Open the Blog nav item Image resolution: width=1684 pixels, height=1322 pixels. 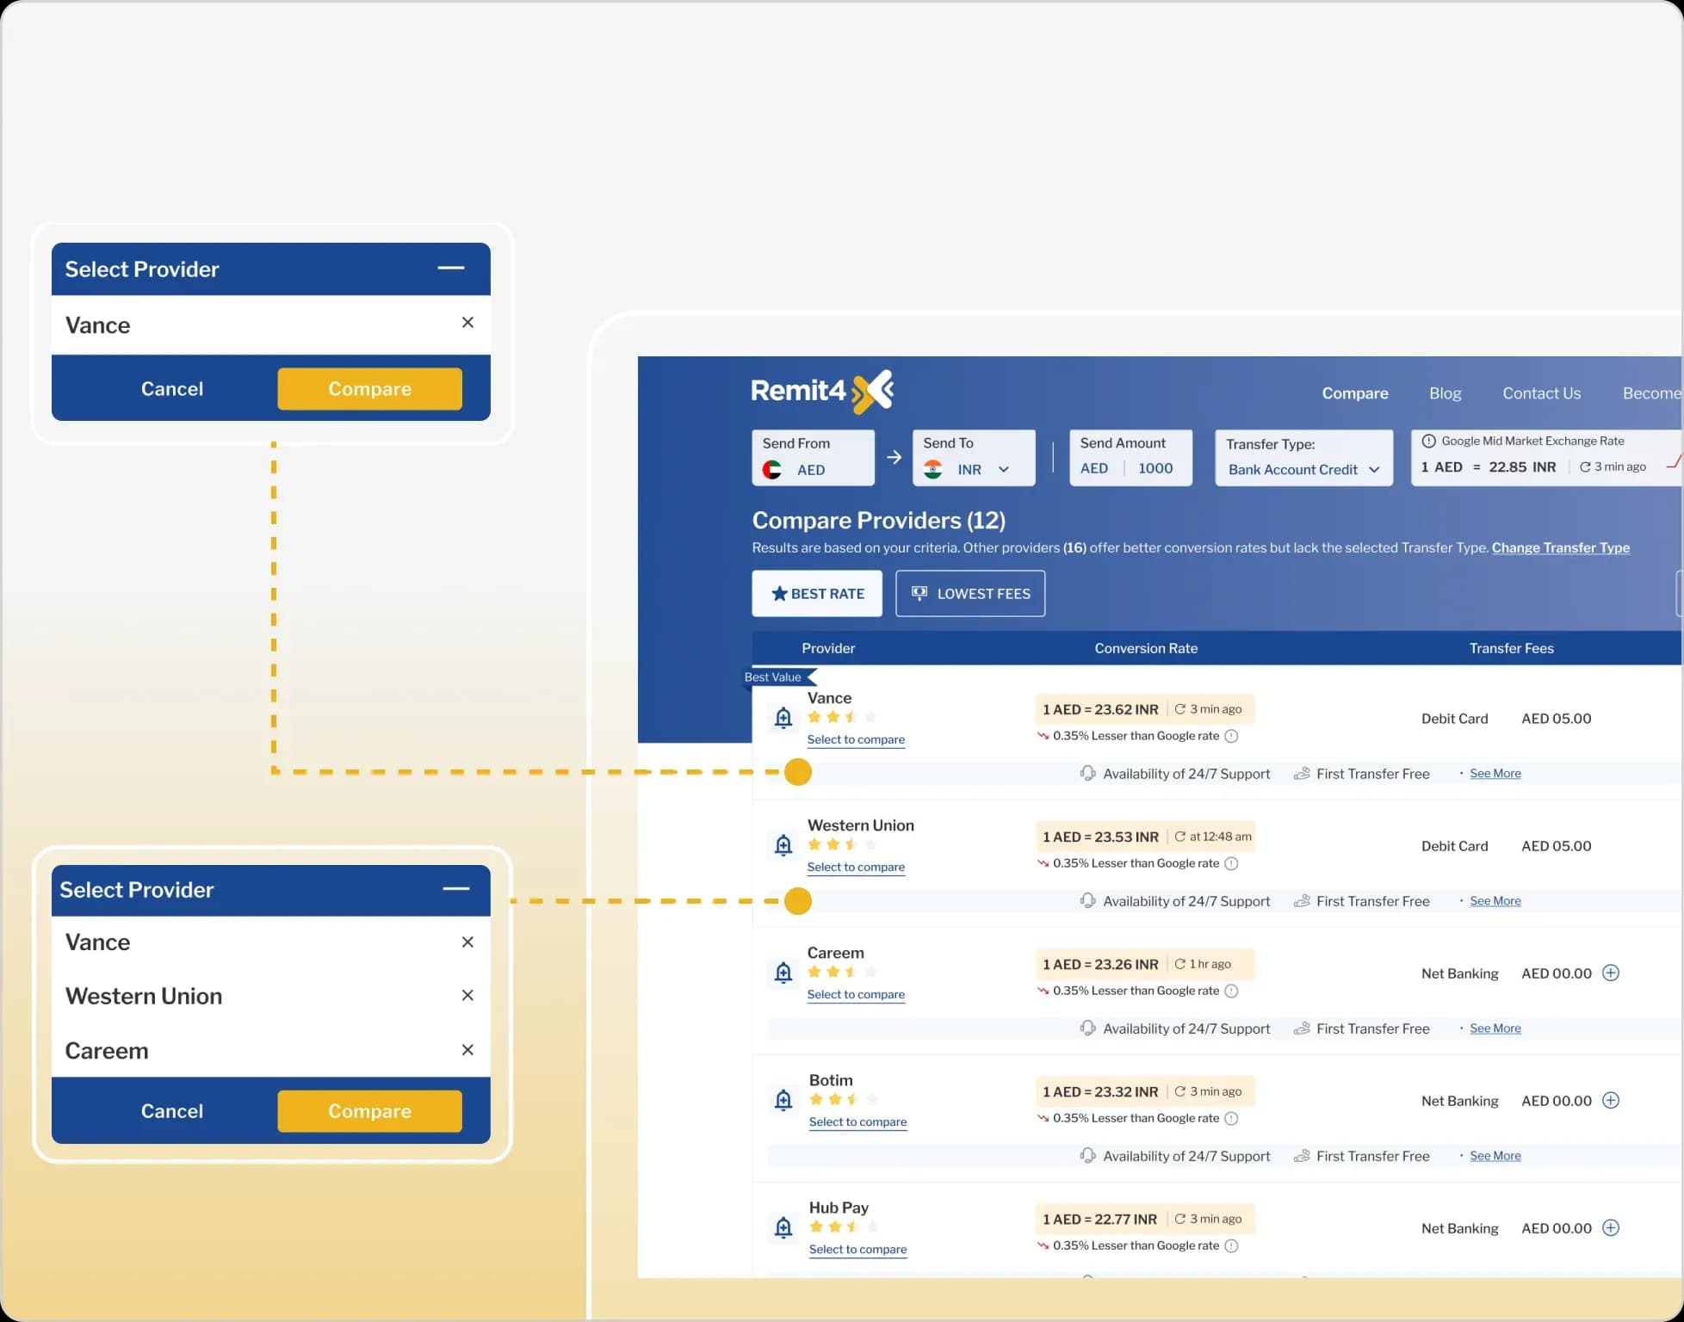tap(1445, 393)
